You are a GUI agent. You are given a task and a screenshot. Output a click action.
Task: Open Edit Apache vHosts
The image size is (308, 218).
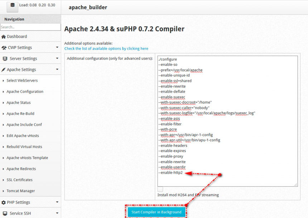click(x=23, y=136)
